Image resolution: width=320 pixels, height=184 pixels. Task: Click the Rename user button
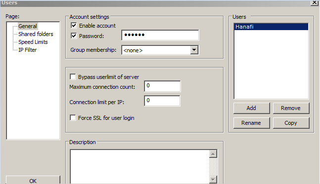[251, 123]
